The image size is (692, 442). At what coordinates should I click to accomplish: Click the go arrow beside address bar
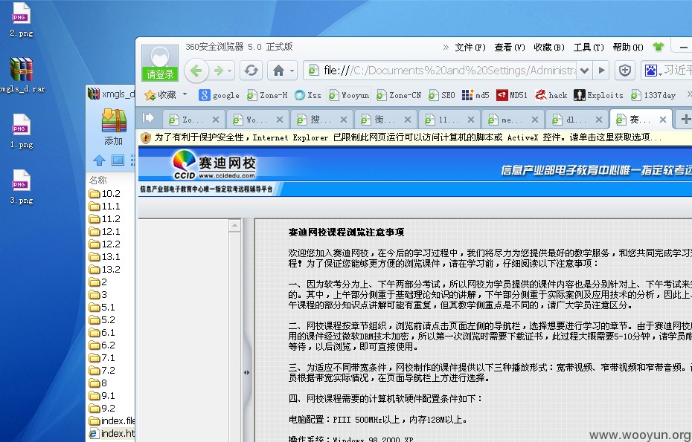point(601,71)
